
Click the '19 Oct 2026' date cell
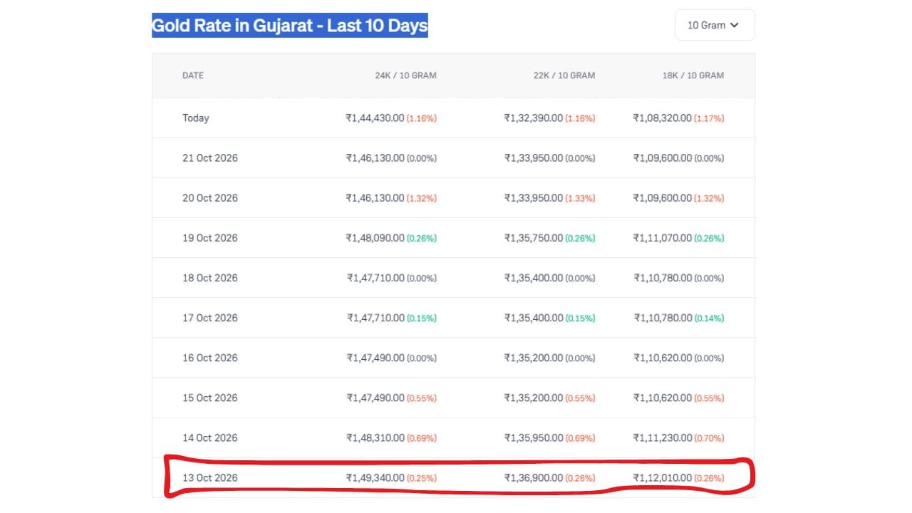coord(210,238)
